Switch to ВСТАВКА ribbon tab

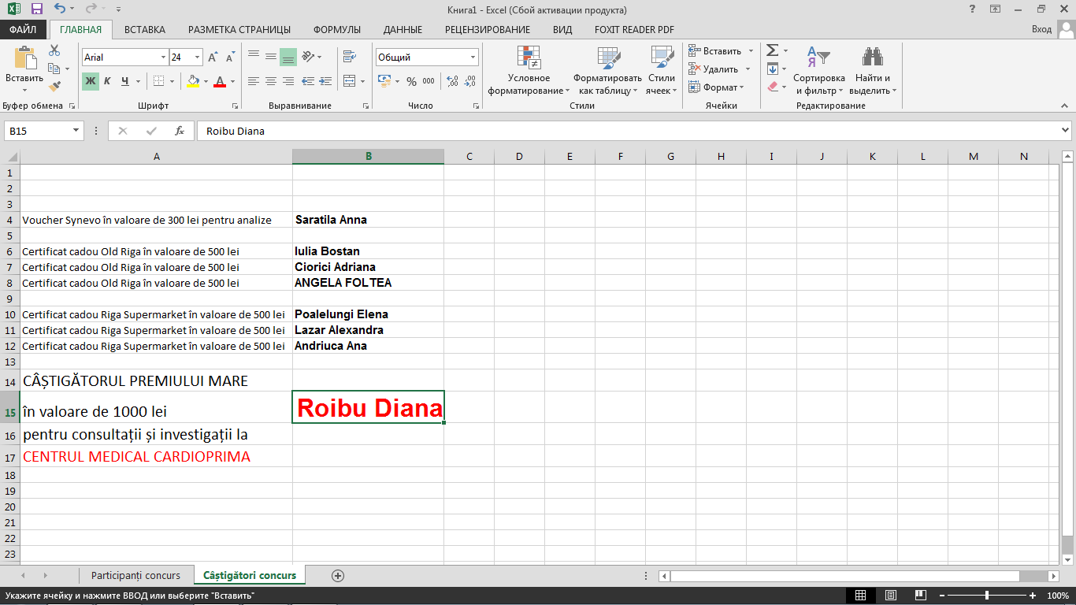(x=145, y=30)
